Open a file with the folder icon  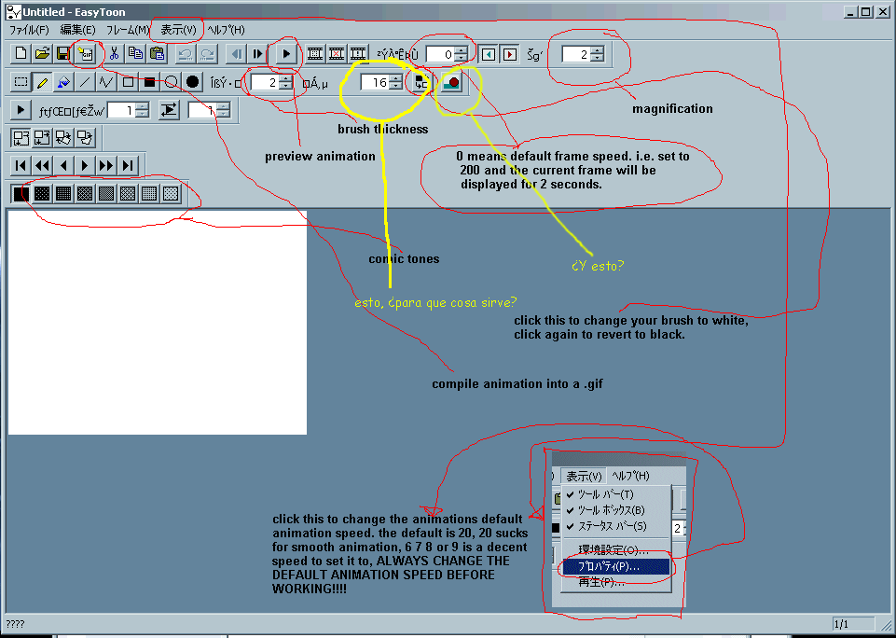[42, 54]
